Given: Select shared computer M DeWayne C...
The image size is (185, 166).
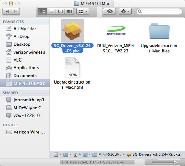Looking at the screenshot, I should [x=25, y=108].
